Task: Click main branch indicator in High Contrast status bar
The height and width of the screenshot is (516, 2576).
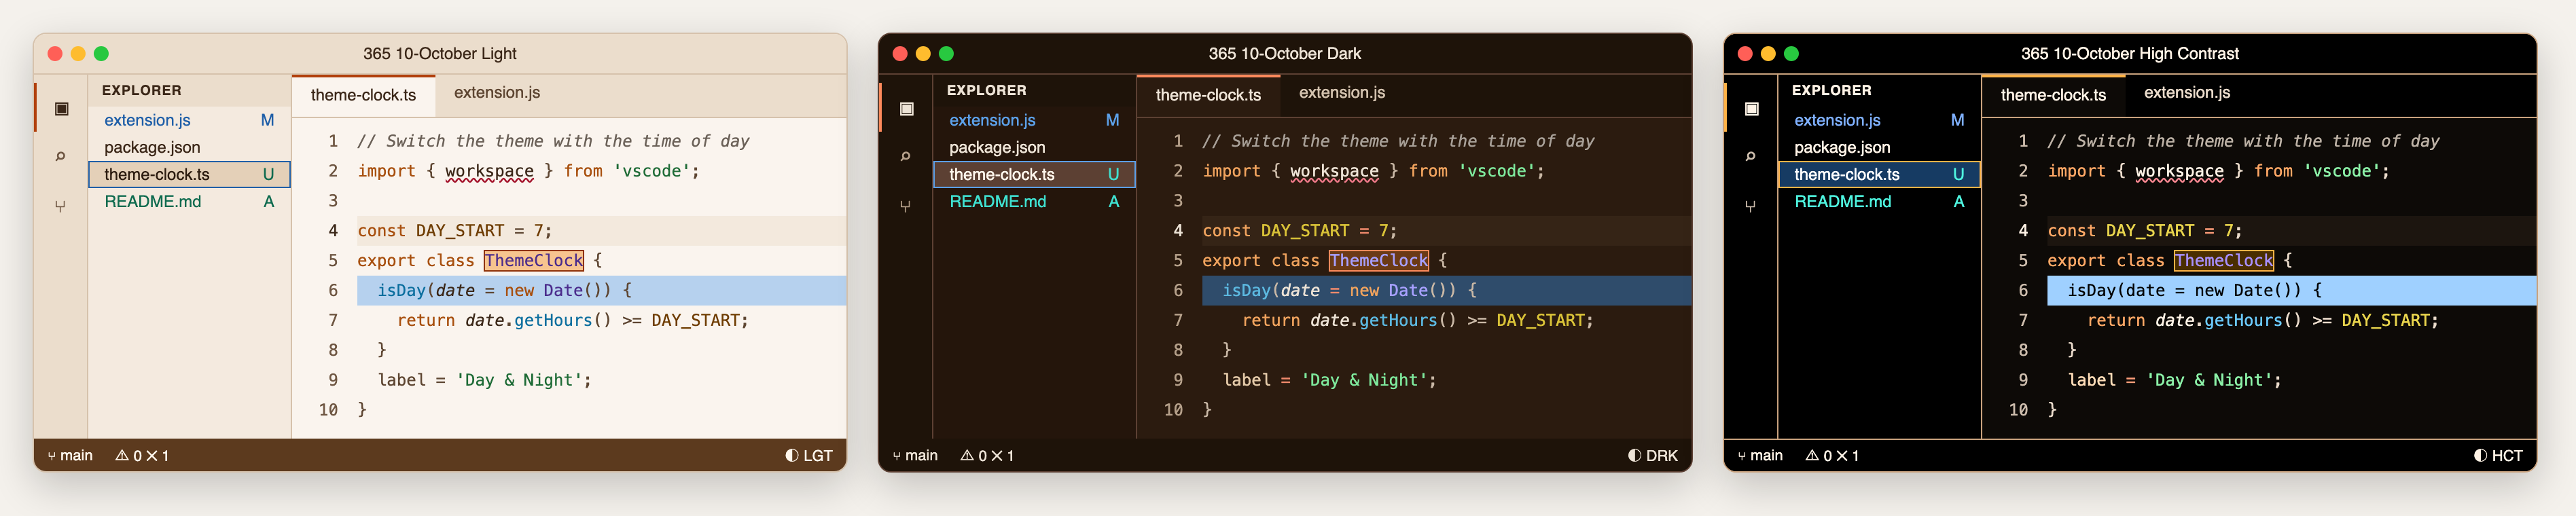Action: tap(1760, 455)
